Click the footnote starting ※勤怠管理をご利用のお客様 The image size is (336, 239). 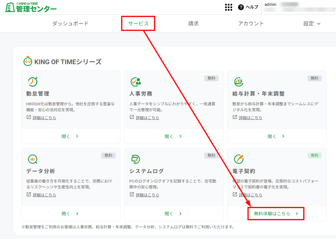(x=128, y=227)
